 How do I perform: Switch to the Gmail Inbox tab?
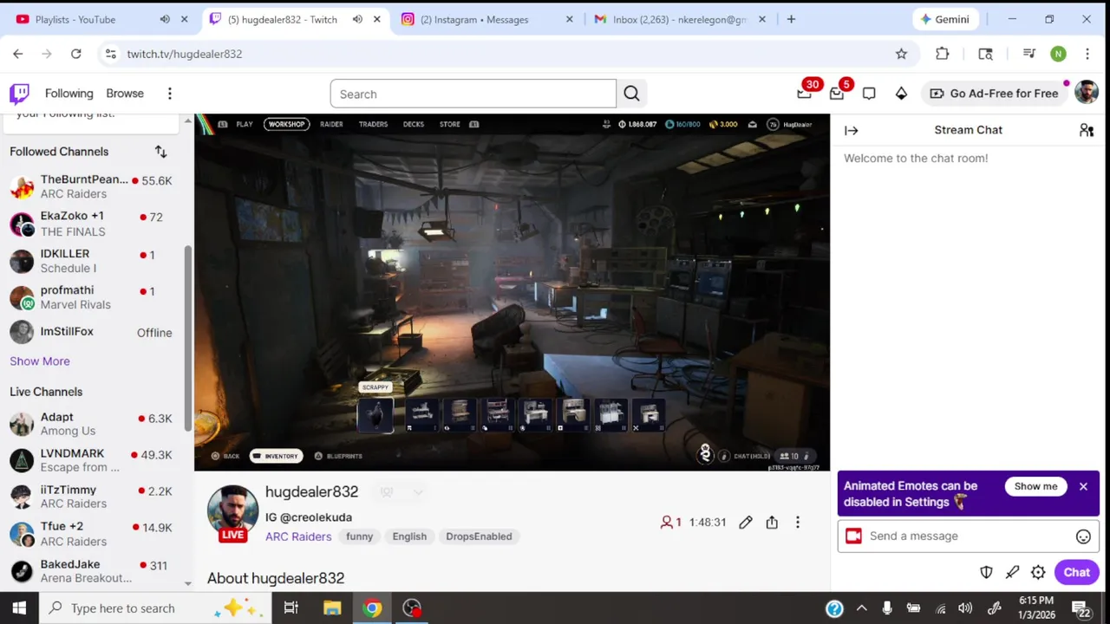click(x=680, y=19)
